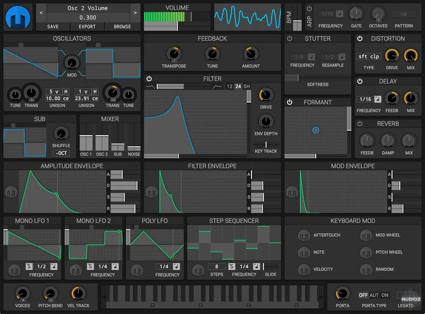Screen dimensions: 425x314
Task: Click the Porta knob
Action: (x=343, y=294)
